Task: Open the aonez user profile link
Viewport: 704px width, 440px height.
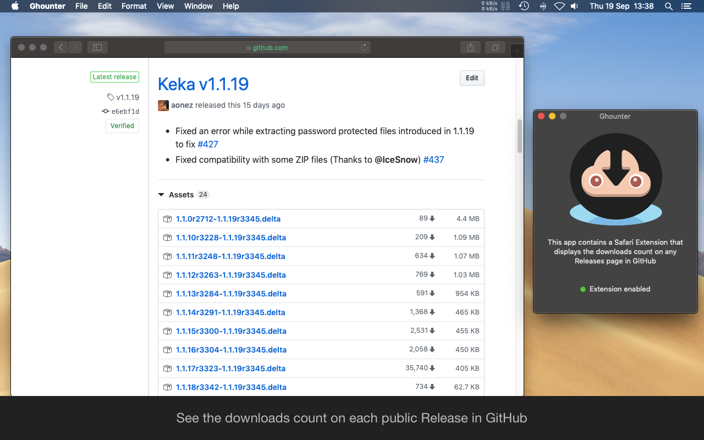Action: point(182,105)
